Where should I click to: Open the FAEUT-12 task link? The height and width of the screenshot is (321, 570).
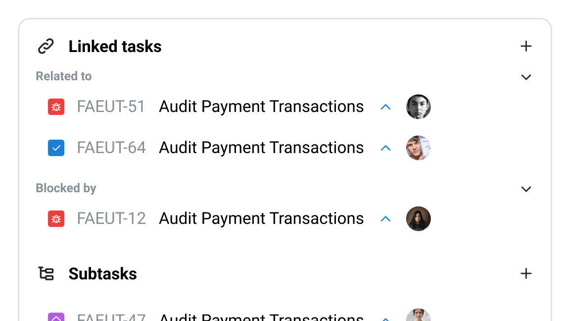(111, 218)
